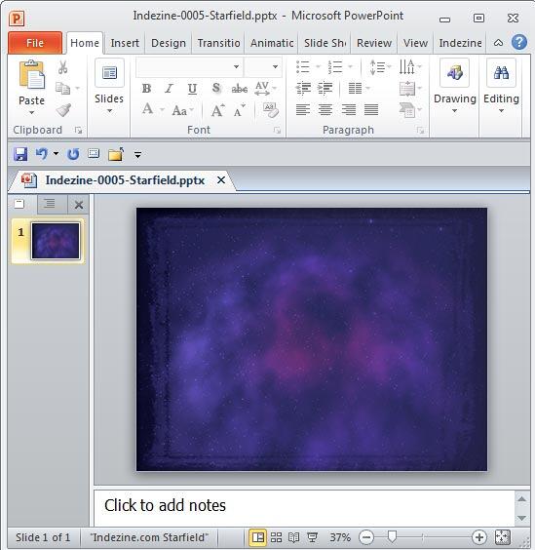
Task: Center align text
Action: click(325, 110)
